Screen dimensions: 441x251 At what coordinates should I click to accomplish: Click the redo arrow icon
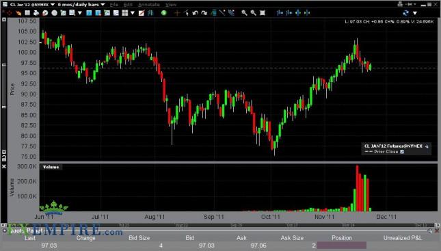pyautogui.click(x=204, y=13)
